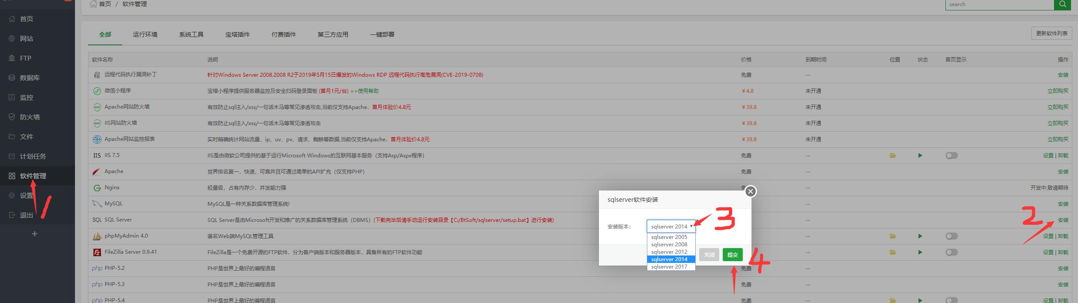Click the >>使用帮助 link
The image size is (1078, 303).
364,91
